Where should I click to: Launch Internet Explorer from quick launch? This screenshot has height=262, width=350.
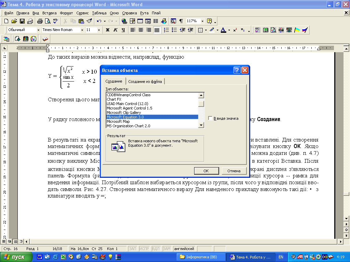pos(55,257)
